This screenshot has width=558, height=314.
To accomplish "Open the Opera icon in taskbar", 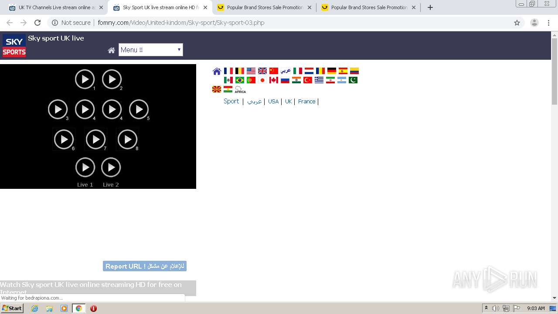I will coord(93,308).
